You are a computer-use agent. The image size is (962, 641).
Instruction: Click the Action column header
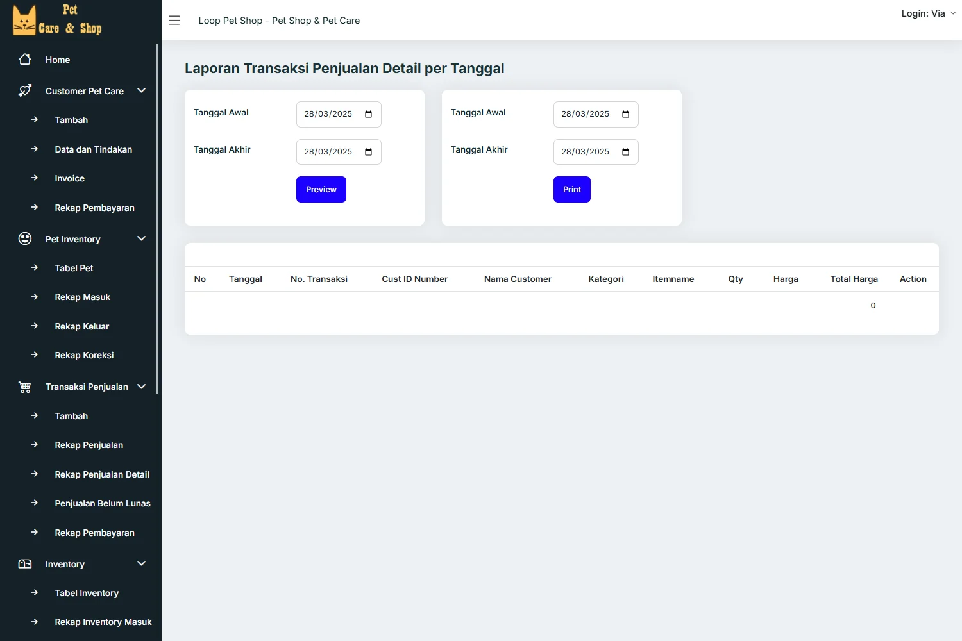913,279
